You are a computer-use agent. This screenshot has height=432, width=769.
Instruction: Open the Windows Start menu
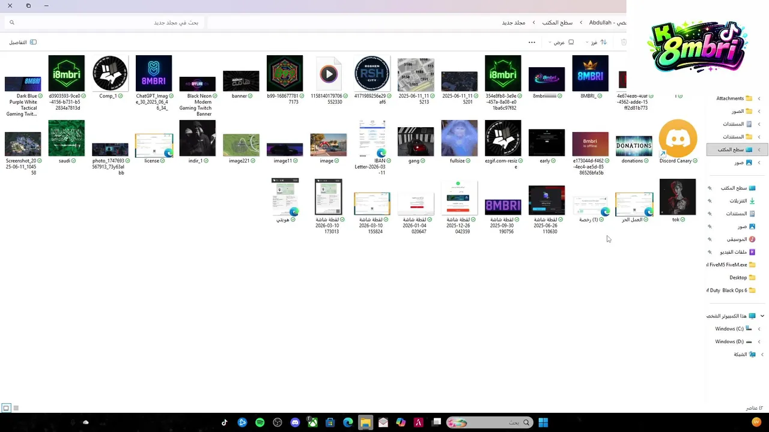click(x=543, y=422)
